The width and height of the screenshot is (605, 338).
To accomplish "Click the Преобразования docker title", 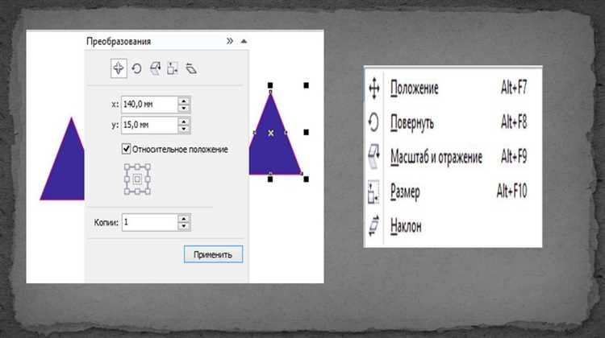I will click(x=119, y=41).
